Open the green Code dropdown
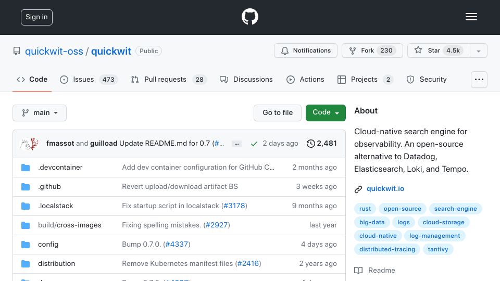This screenshot has width=500, height=281. coord(326,113)
